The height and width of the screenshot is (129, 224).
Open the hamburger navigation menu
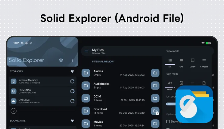click(x=86, y=51)
